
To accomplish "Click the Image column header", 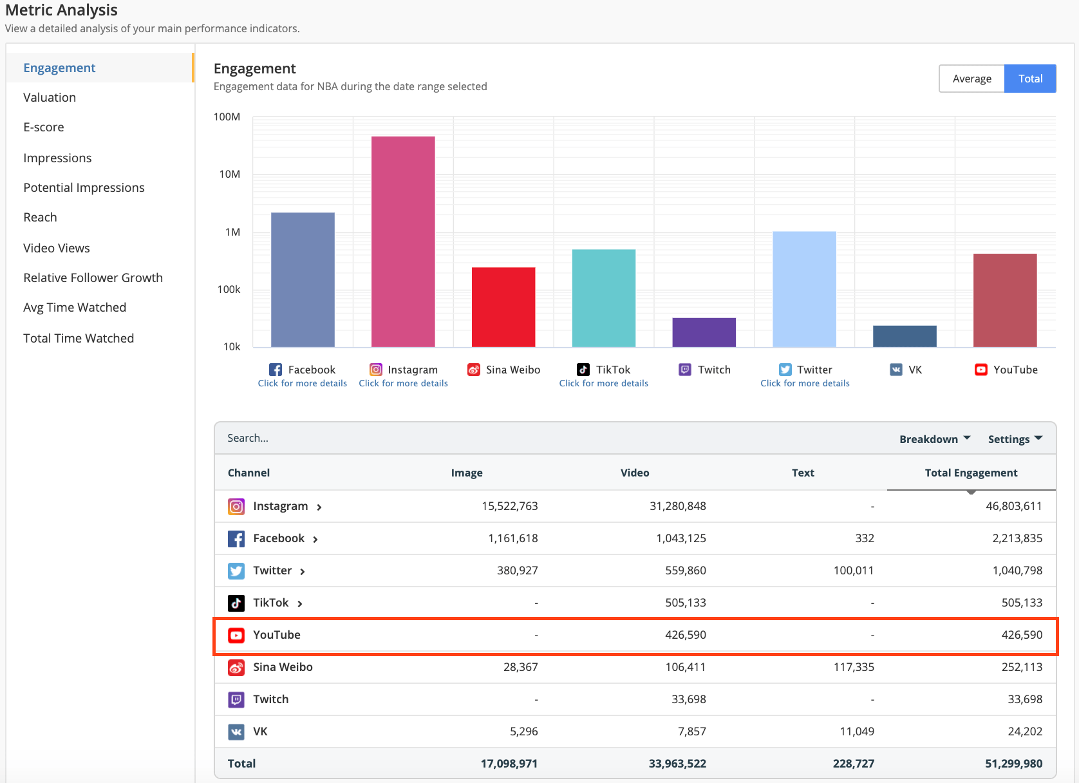I will [x=467, y=473].
